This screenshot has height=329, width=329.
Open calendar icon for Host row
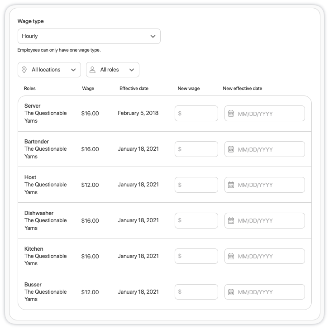231,185
